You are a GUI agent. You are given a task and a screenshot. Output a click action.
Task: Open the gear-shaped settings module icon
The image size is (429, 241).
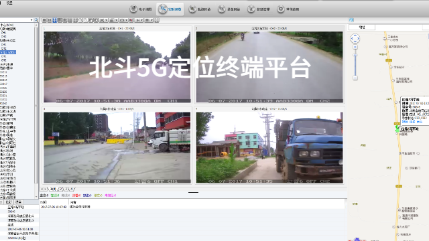click(280, 9)
